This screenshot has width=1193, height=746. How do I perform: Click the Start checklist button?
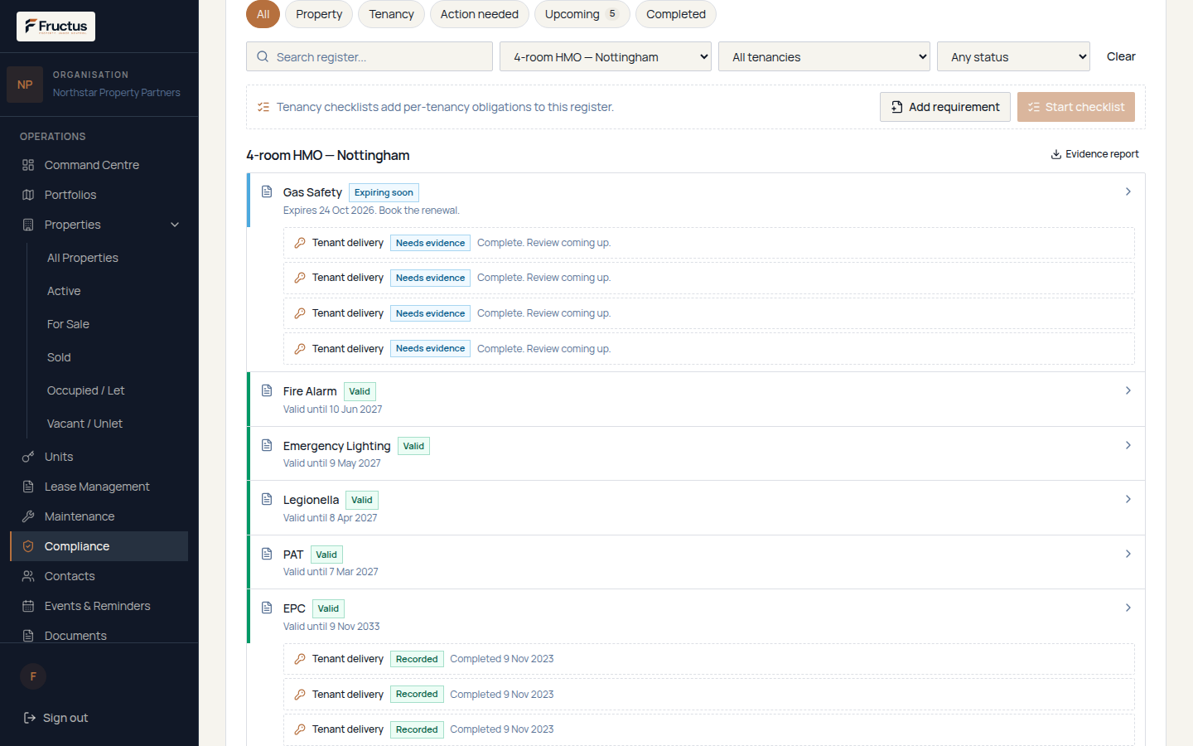click(1076, 107)
